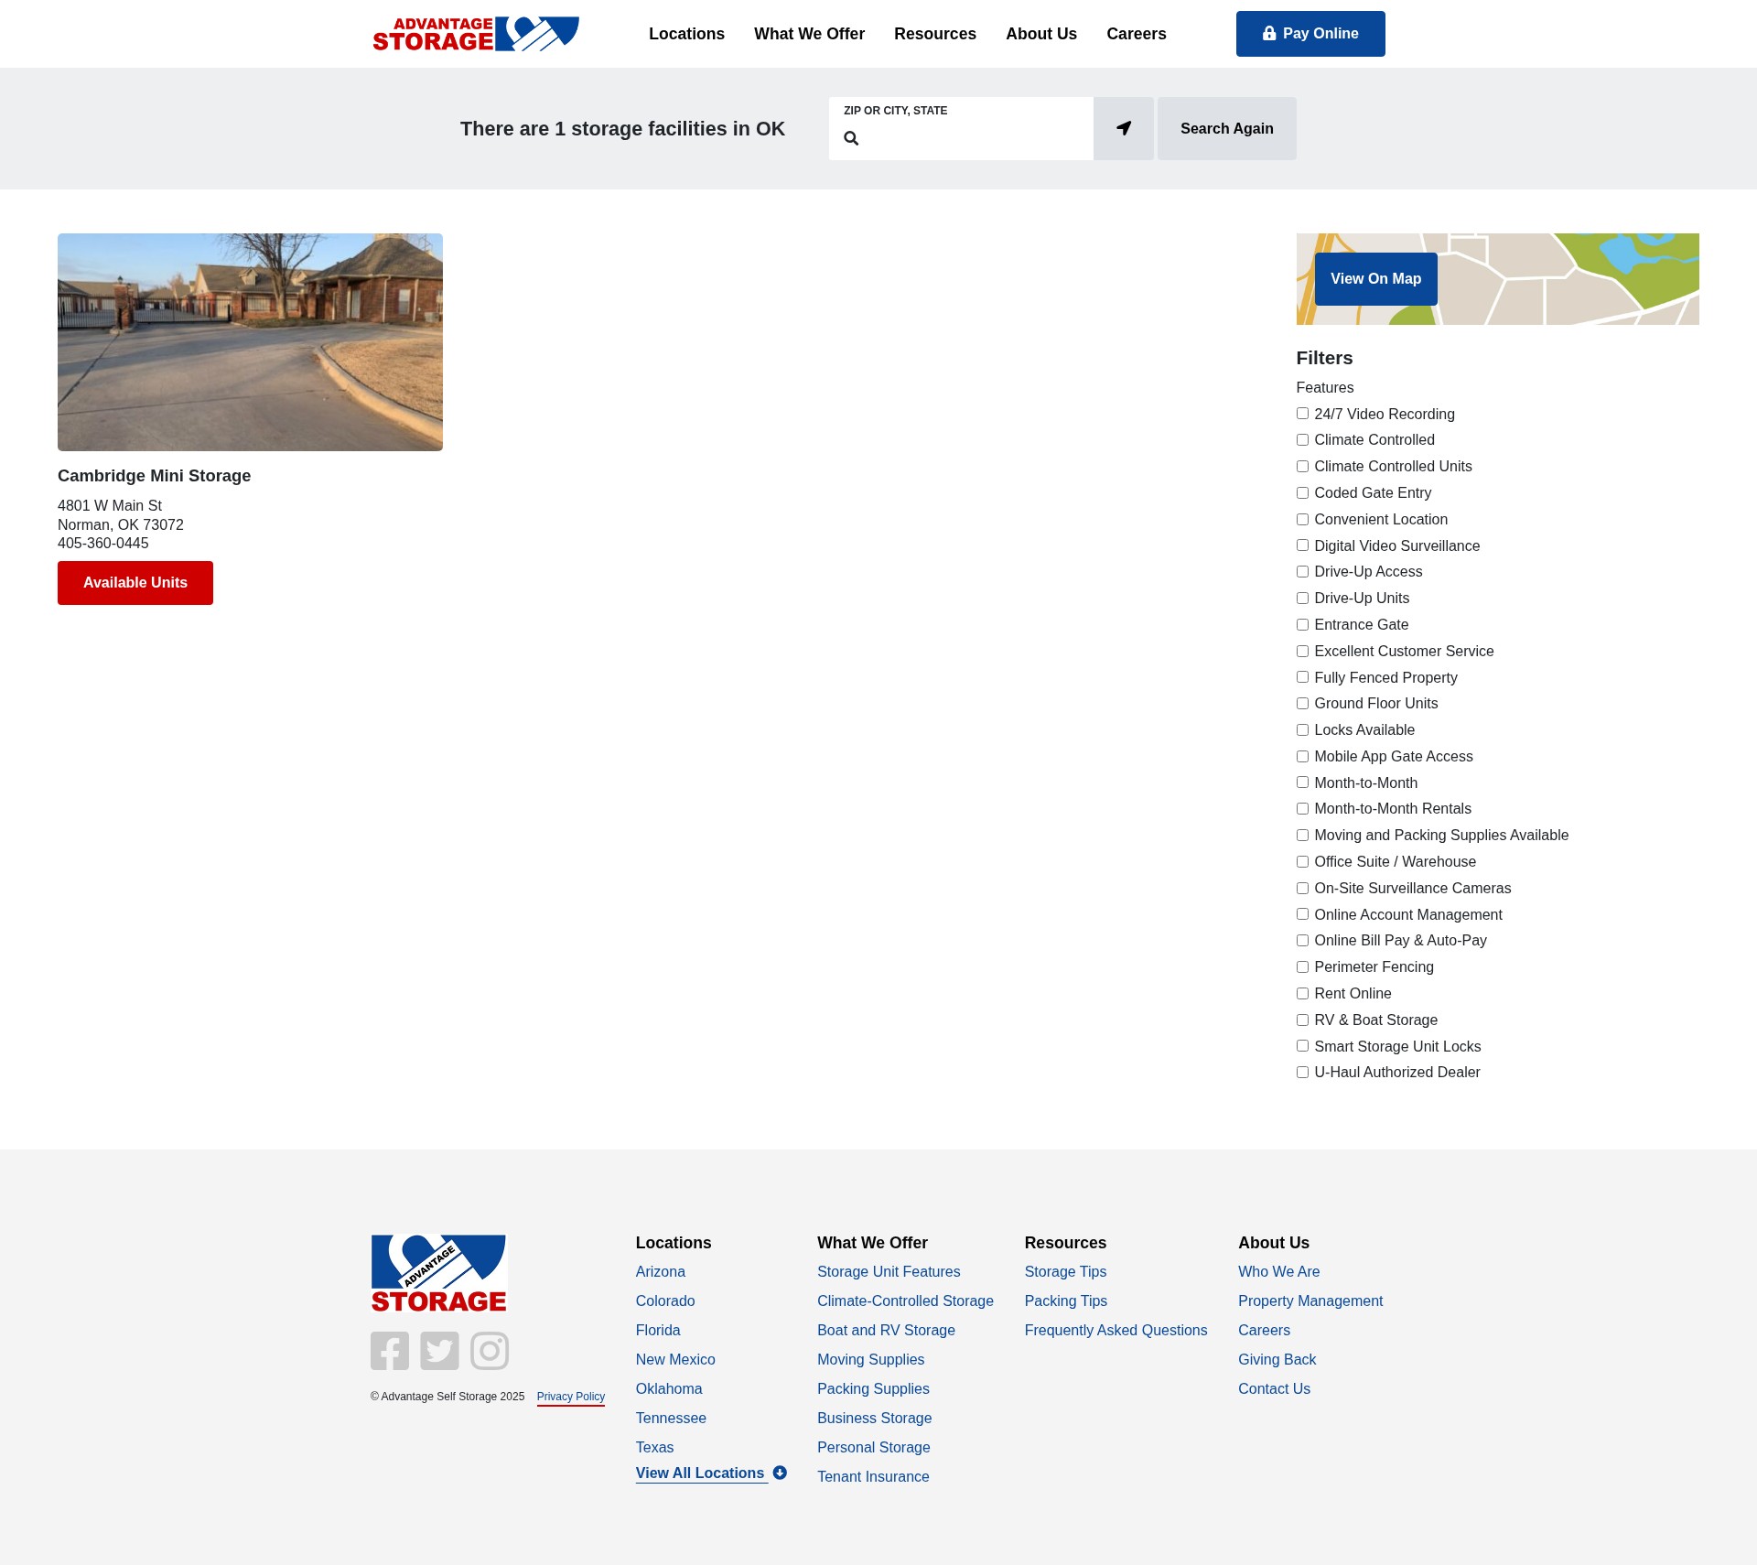Open the Oklahoma footer link
Screen dimensions: 1757x1565
(x=669, y=1388)
